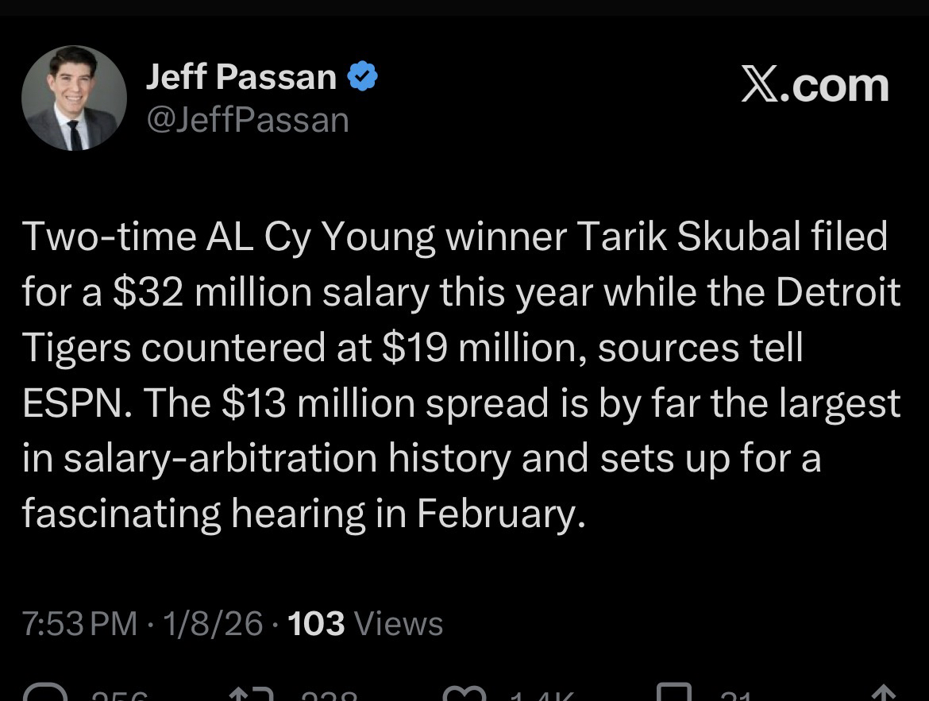Click the X.com logo watermark
The image size is (929, 701).
pyautogui.click(x=814, y=85)
